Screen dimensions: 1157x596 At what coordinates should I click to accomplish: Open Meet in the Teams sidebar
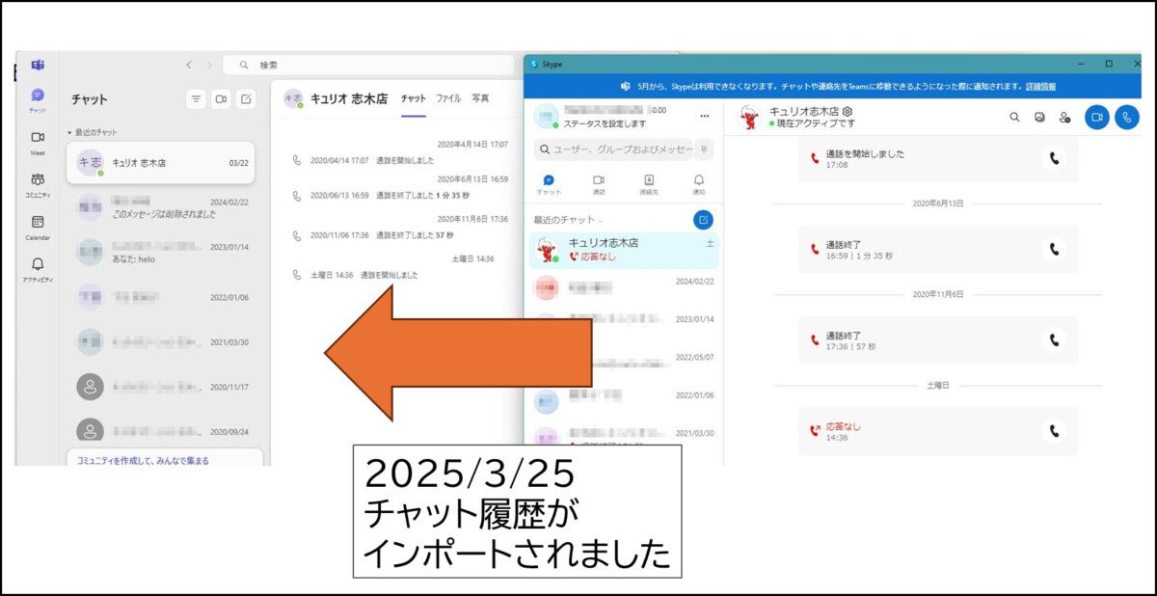click(x=38, y=141)
